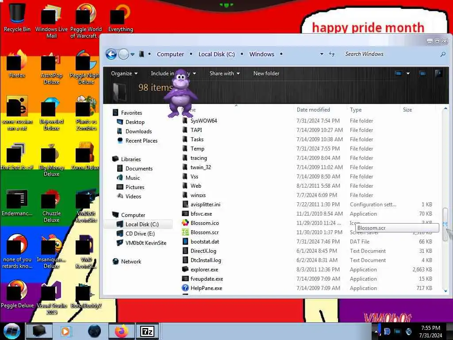The height and width of the screenshot is (340, 453).
Task: Open the Recycle Bin desktop icon
Action: [17, 17]
